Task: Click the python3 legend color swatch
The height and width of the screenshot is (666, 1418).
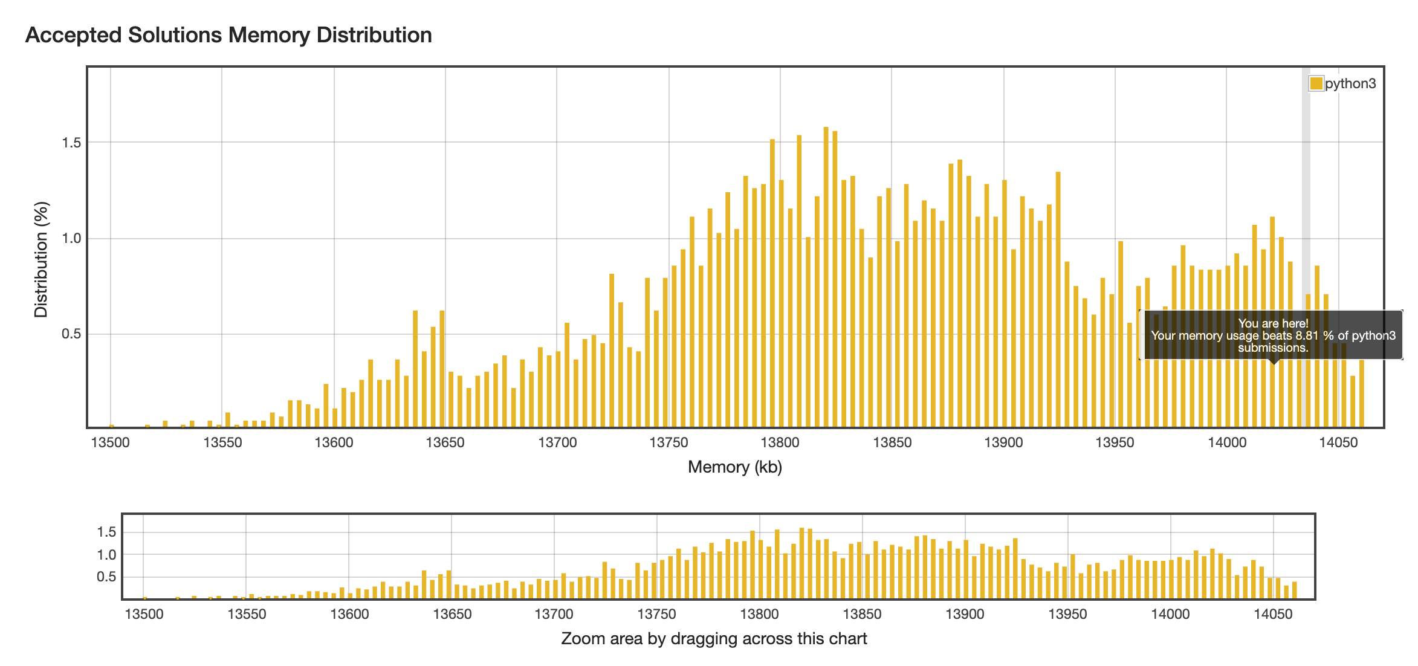Action: click(1315, 83)
